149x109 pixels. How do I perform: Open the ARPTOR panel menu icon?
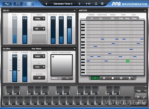coord(145,10)
